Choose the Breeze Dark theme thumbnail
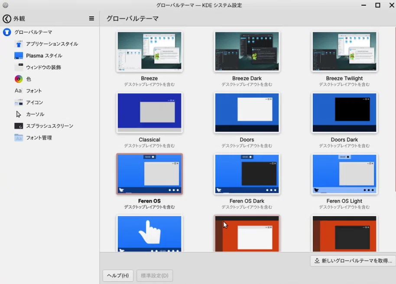The image size is (396, 284). point(247,51)
